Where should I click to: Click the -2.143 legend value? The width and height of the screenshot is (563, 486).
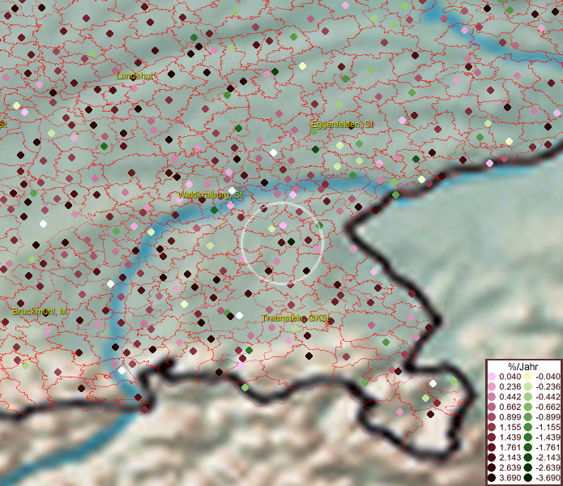[x=548, y=458]
